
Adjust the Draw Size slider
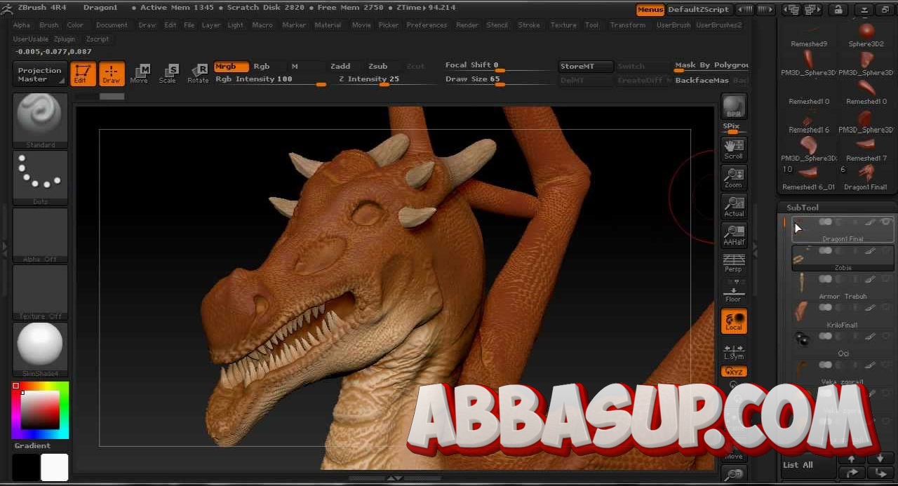[x=498, y=80]
